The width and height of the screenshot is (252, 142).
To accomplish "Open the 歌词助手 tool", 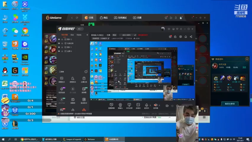I will (84, 101).
